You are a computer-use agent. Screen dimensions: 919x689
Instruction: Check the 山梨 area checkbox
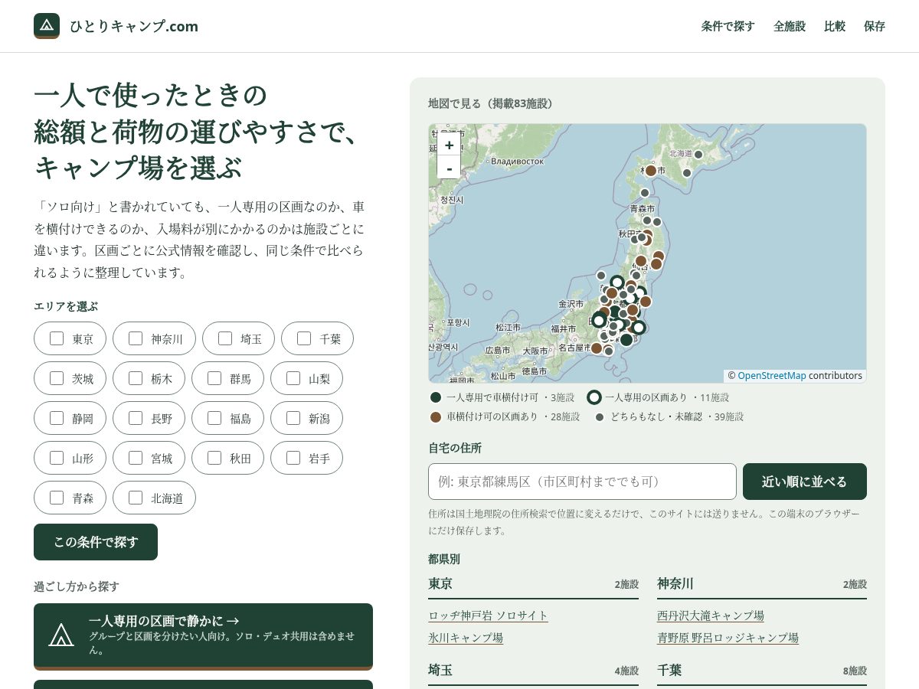tap(293, 378)
